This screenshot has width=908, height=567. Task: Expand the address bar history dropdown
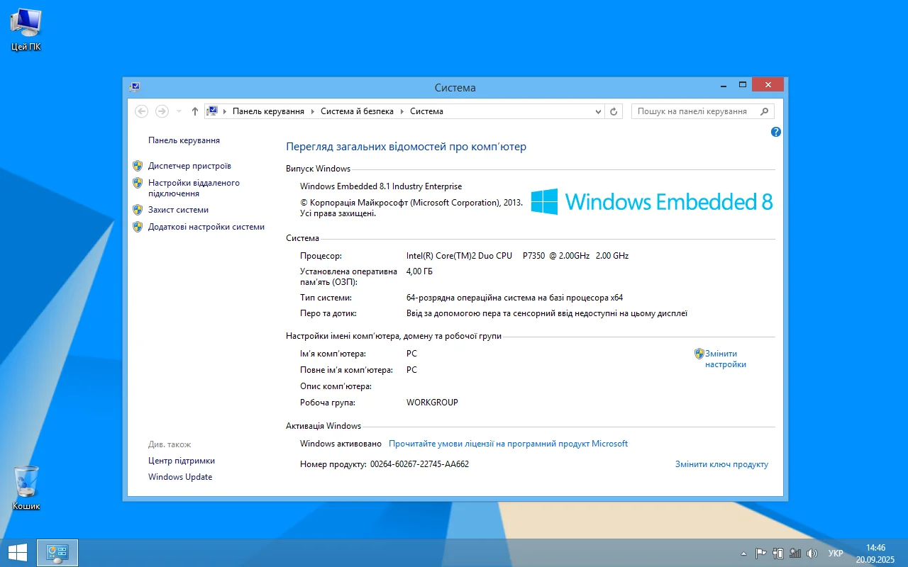(x=598, y=111)
